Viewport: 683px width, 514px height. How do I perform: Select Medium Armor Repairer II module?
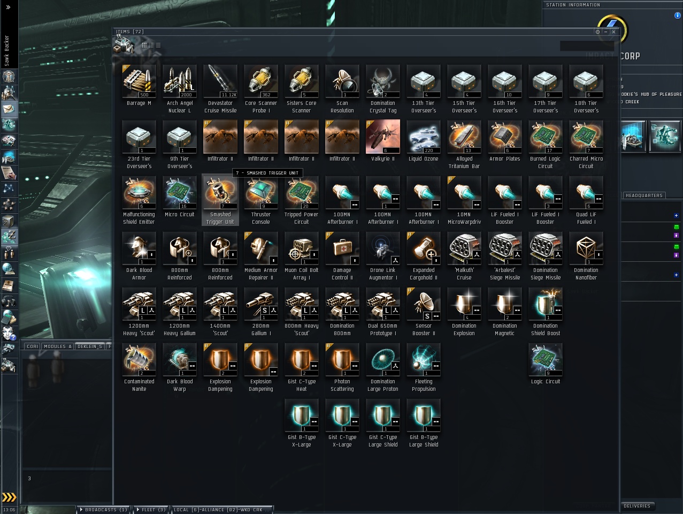261,249
